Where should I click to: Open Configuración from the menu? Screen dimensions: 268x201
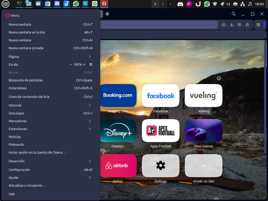(x=51, y=170)
